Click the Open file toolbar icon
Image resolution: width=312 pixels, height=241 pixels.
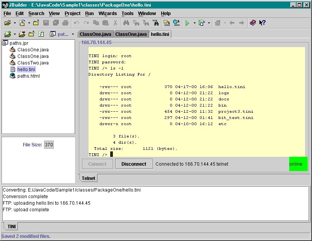[x=7, y=23]
